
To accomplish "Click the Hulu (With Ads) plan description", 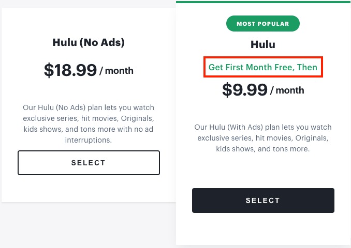I will point(263,138).
